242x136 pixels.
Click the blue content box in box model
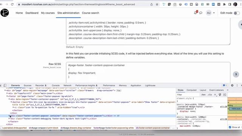(x=236, y=109)
